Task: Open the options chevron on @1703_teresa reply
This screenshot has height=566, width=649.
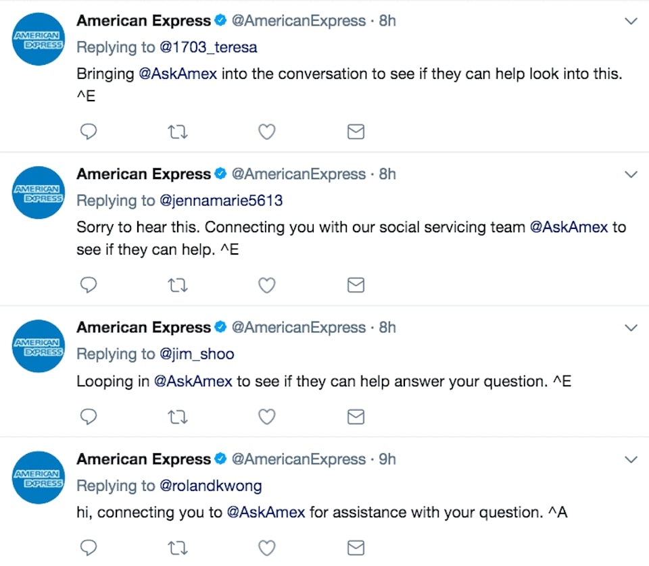Action: [631, 21]
